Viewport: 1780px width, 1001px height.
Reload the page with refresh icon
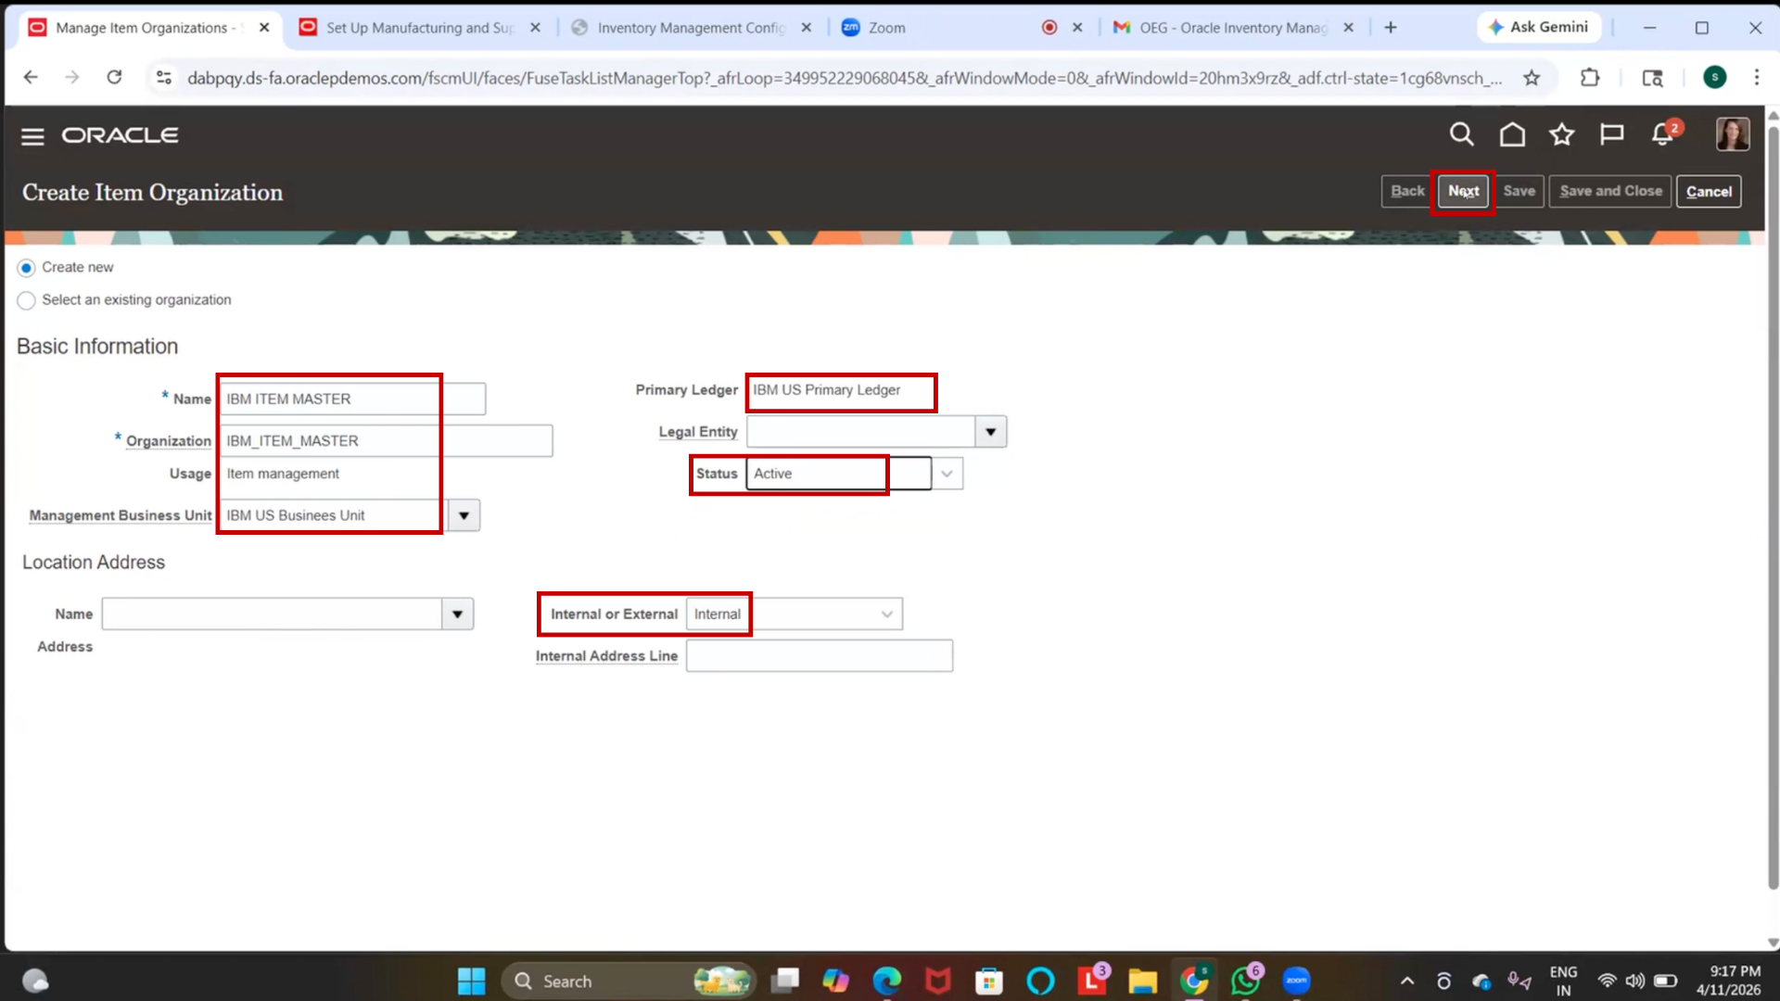114,78
